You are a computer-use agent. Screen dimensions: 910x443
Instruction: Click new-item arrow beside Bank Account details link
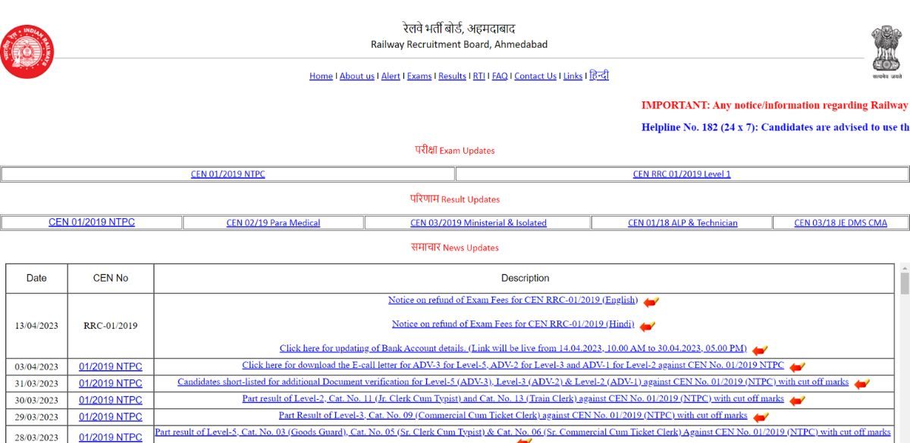(760, 350)
